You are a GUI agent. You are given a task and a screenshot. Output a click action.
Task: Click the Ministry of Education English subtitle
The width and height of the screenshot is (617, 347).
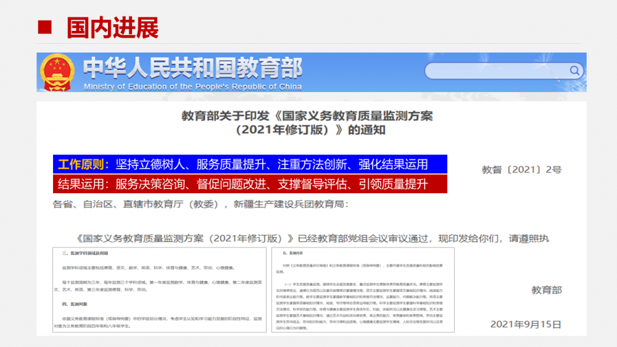point(193,86)
